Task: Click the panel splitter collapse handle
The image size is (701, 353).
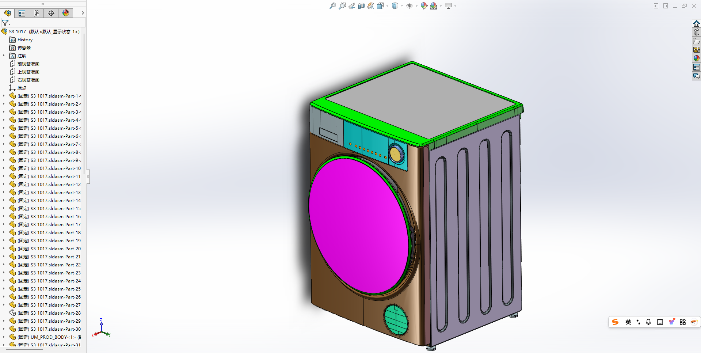Action: point(88,176)
